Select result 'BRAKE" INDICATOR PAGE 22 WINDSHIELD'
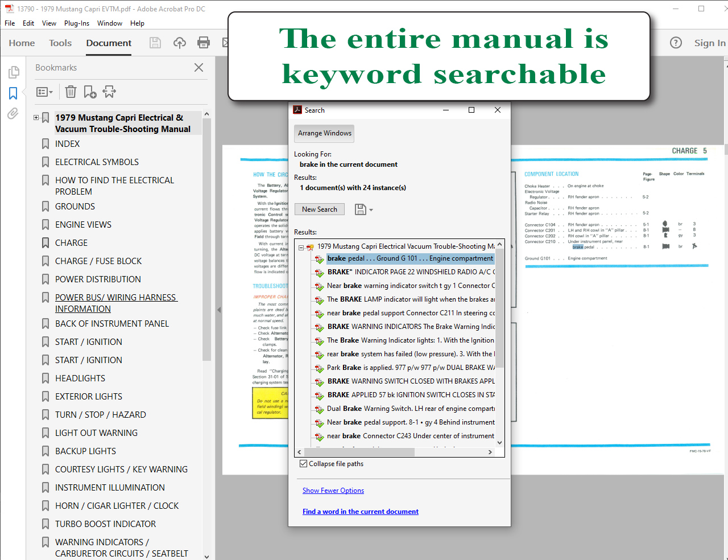The image size is (728, 560). click(410, 272)
